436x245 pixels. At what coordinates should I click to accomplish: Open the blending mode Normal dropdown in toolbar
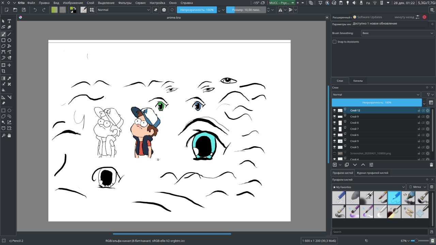(x=123, y=10)
